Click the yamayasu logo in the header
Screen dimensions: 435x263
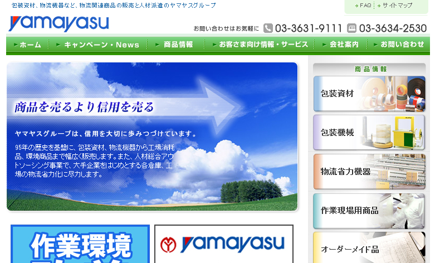(58, 24)
